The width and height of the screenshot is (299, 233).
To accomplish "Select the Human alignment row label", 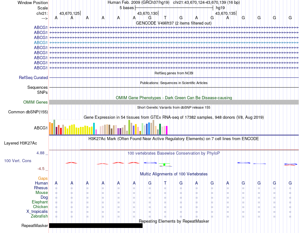I will pyautogui.click(x=41, y=183).
